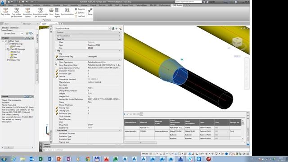Click the Spec column header in Data Manager
288x162 pixels.
(x=207, y=122)
